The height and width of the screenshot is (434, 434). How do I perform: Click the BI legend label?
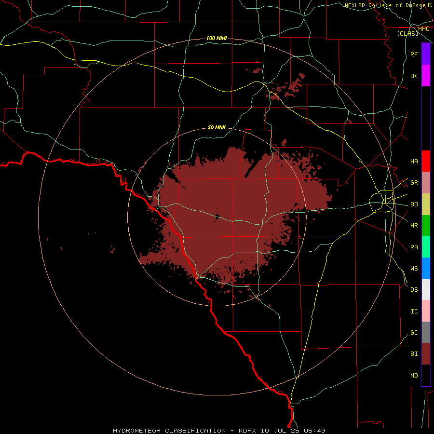tap(414, 354)
